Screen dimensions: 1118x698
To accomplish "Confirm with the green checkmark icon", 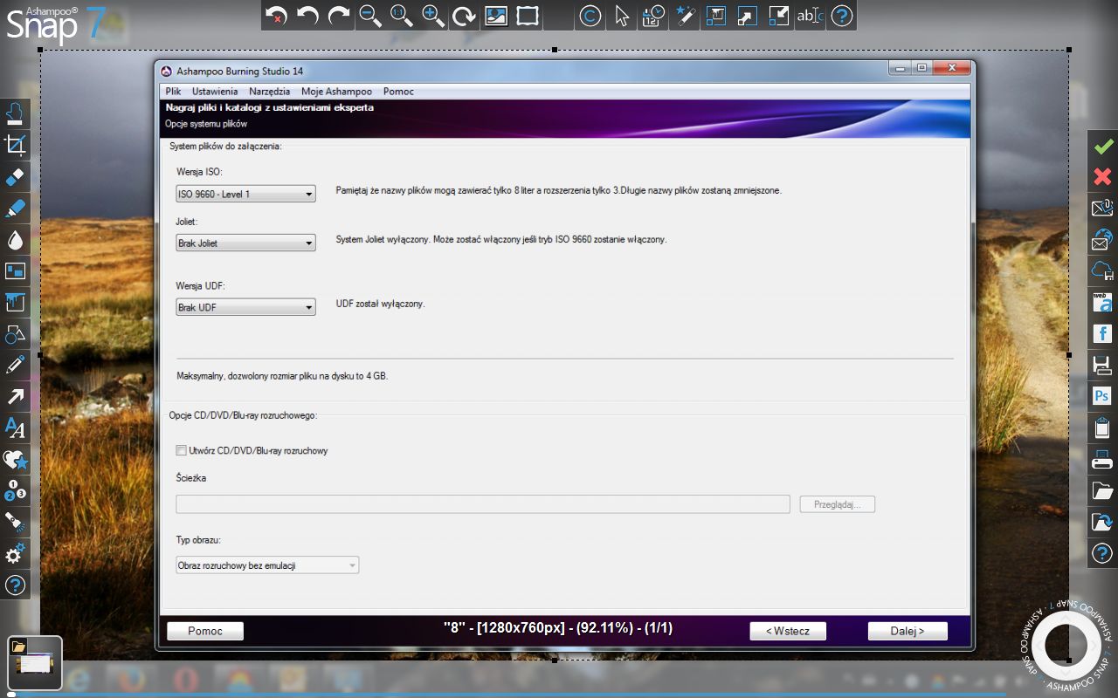I will coord(1102,145).
